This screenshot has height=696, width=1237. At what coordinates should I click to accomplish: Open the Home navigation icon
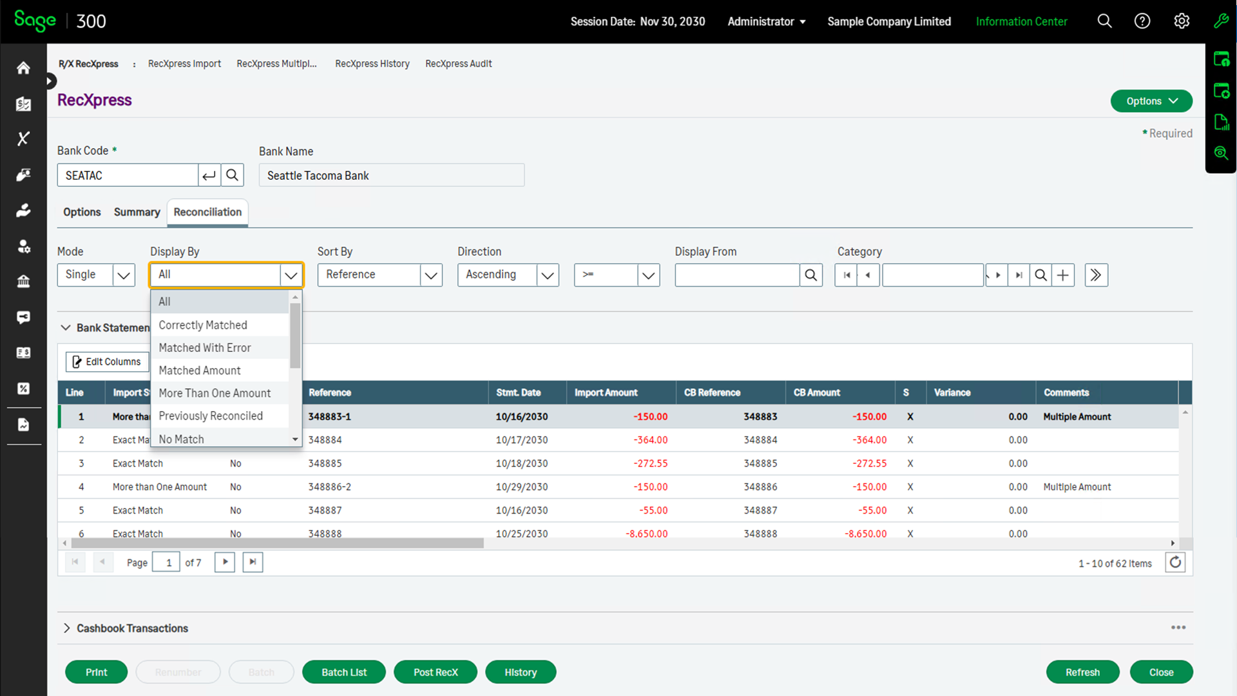(x=23, y=67)
